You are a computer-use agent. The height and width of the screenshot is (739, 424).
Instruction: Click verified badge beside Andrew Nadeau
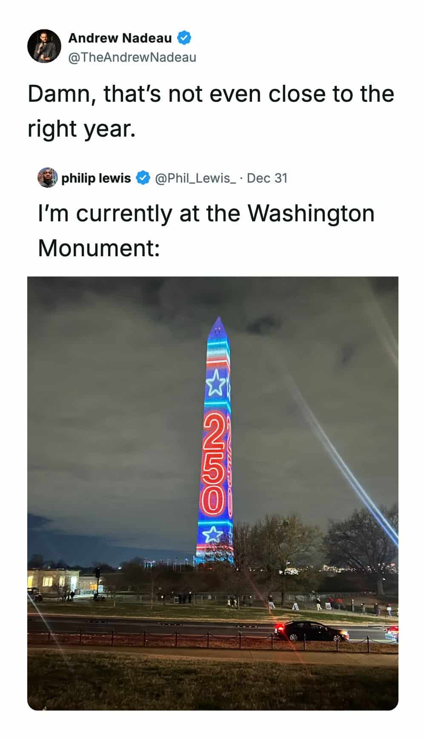184,38
